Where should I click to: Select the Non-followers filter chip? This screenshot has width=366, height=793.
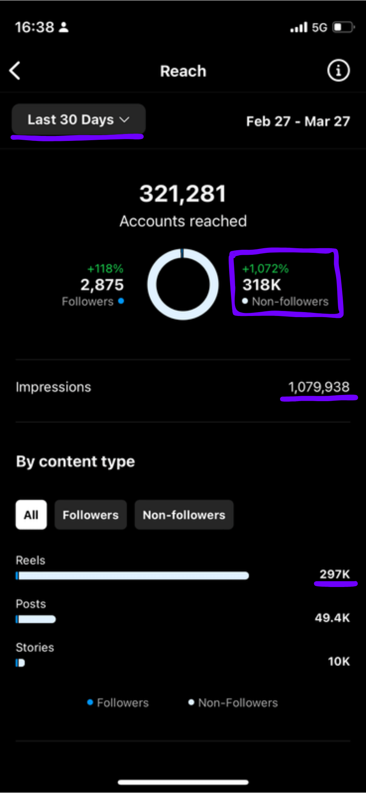[x=184, y=515]
